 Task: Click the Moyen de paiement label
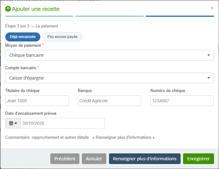[x=23, y=45]
